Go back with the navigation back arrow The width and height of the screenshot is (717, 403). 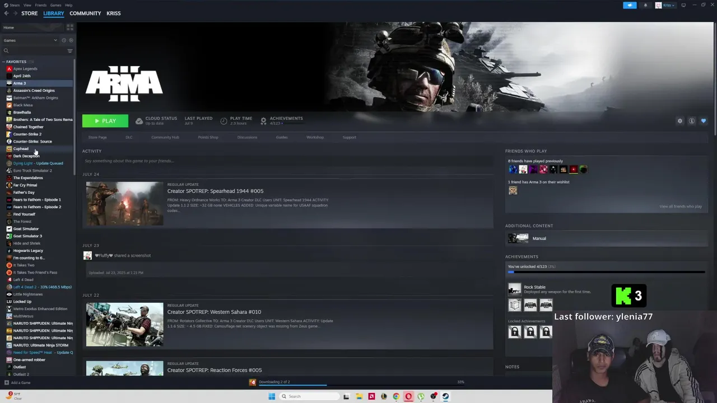pyautogui.click(x=7, y=13)
